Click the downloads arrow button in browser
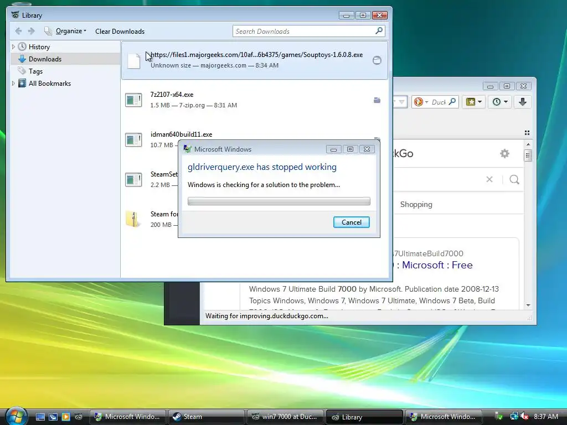567x425 pixels. [523, 102]
